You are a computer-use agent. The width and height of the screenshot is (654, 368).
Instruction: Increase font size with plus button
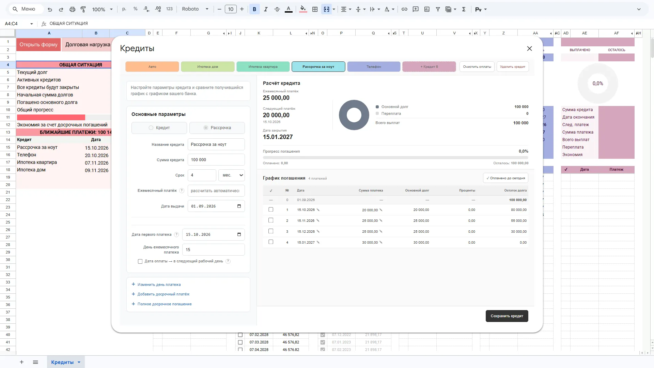[242, 9]
